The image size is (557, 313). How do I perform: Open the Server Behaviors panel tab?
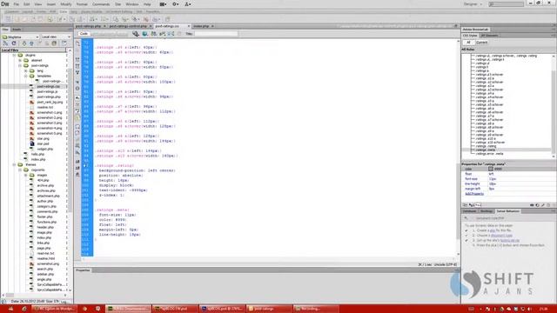[x=507, y=211]
